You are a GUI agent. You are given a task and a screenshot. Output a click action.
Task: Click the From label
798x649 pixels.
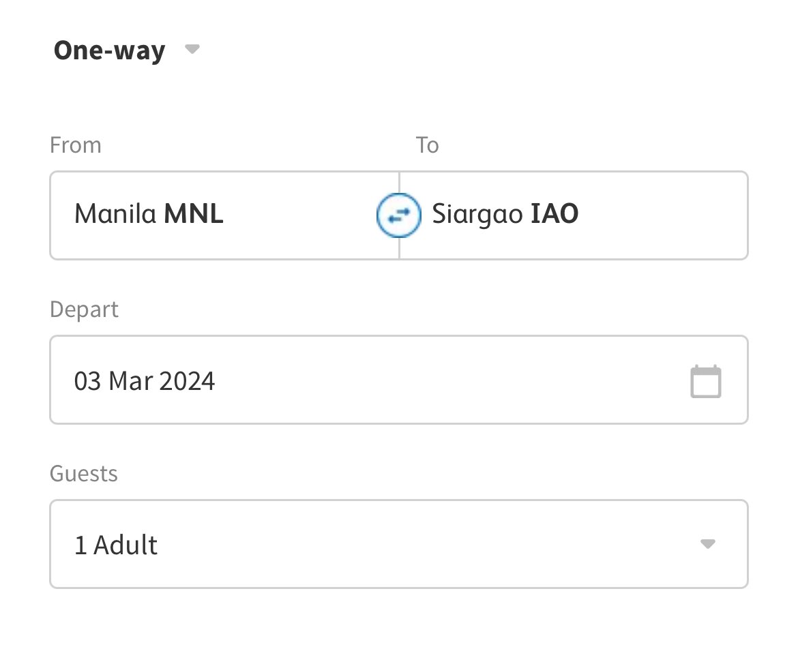click(76, 145)
